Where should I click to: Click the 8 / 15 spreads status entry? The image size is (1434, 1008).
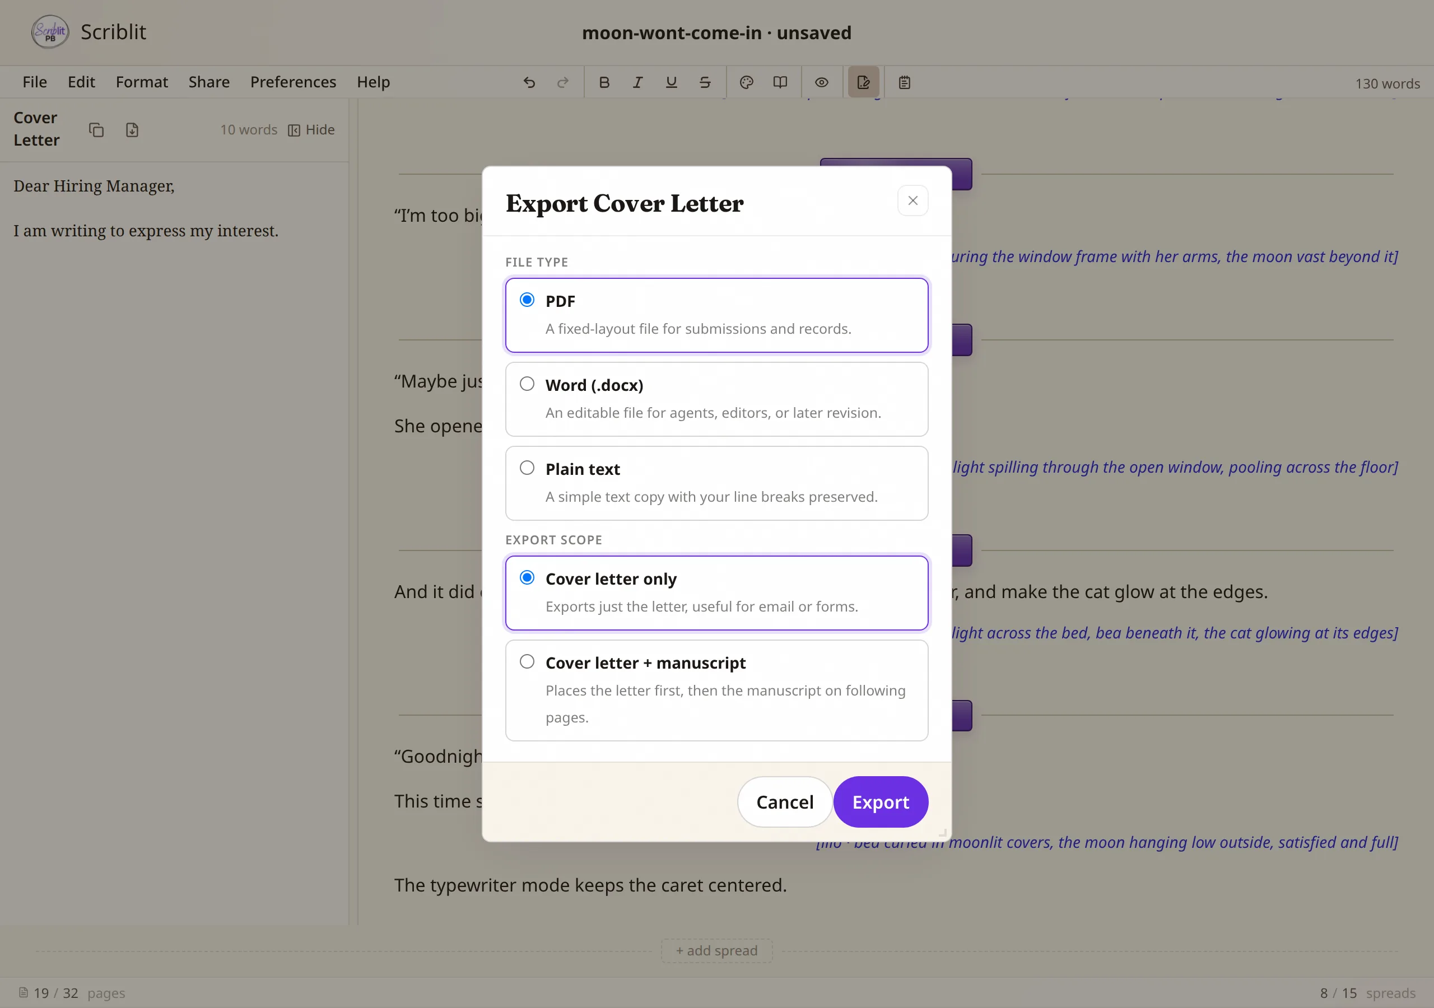(x=1368, y=993)
